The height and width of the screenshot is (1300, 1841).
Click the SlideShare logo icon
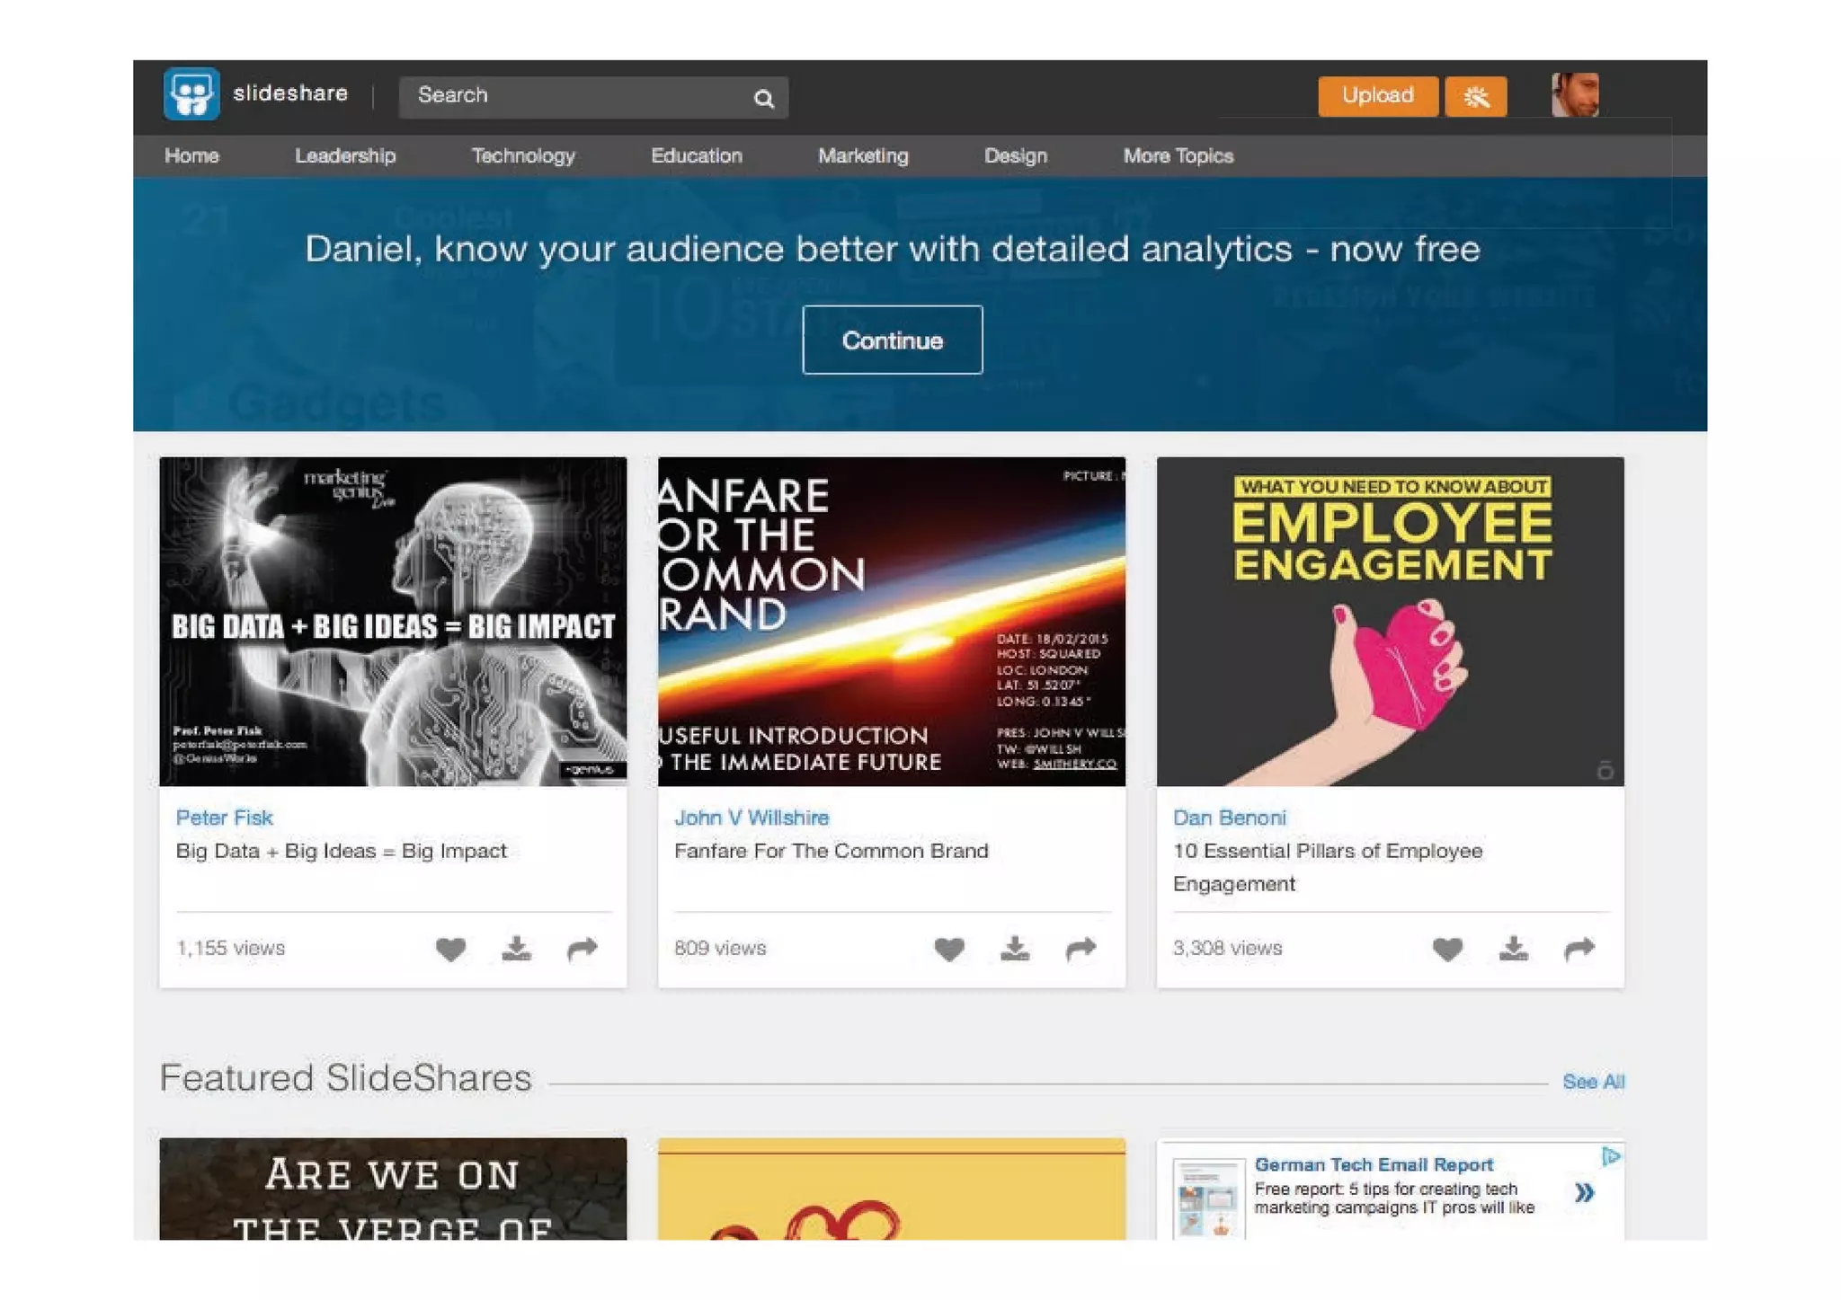point(191,93)
